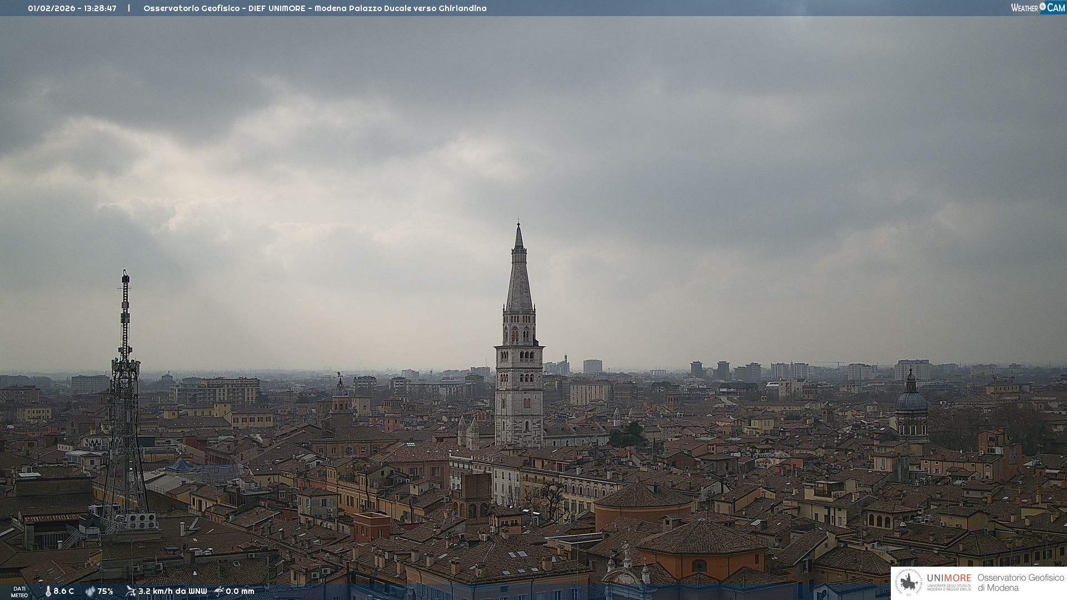Click the humidity water droplets icon
1067x600 pixels.
coord(90,592)
